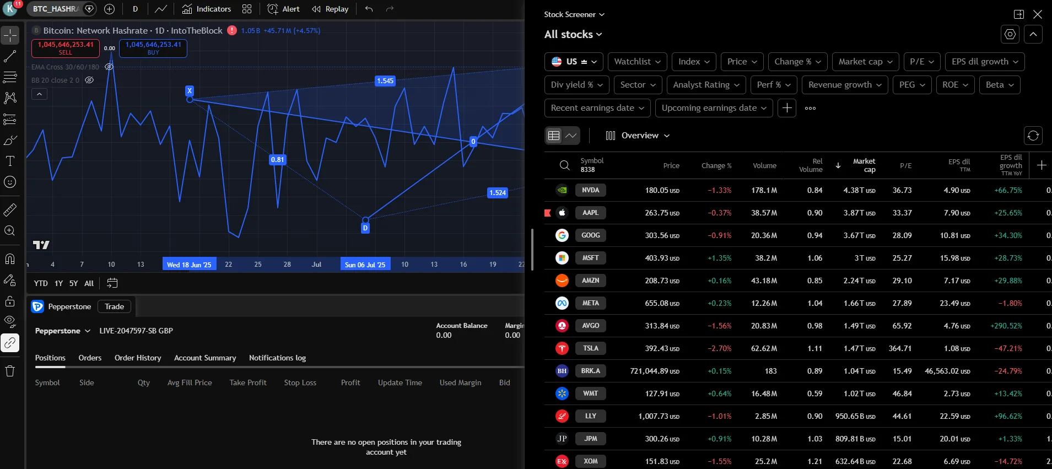Toggle BB 20 close indicator visibility
The width and height of the screenshot is (1052, 469).
coord(89,80)
